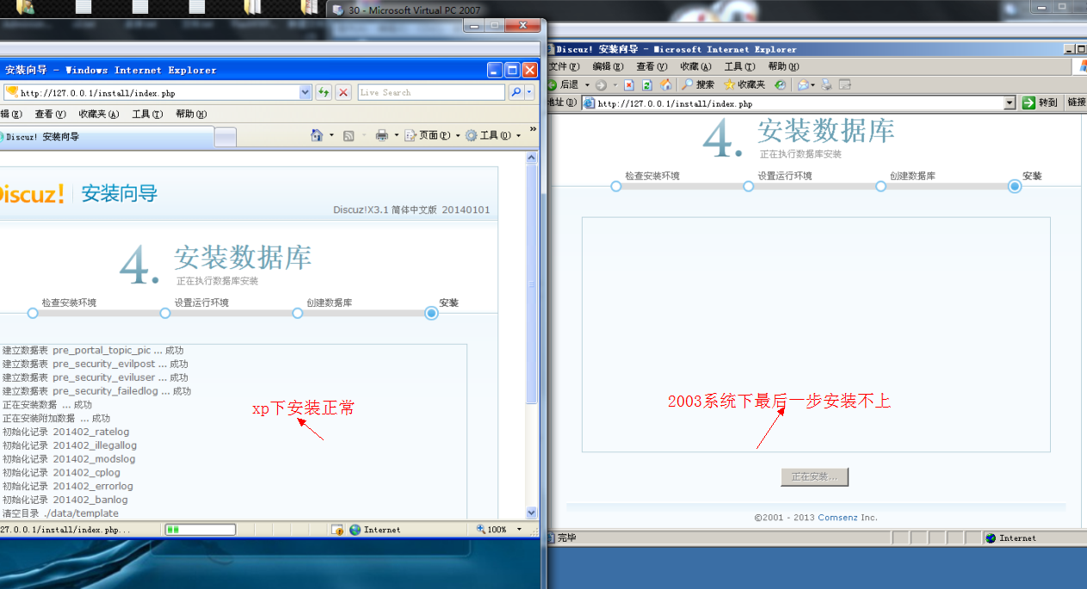Screen dimensions: 1087x589
Task: Click log line pre_security_evilpost
Action: pos(96,364)
